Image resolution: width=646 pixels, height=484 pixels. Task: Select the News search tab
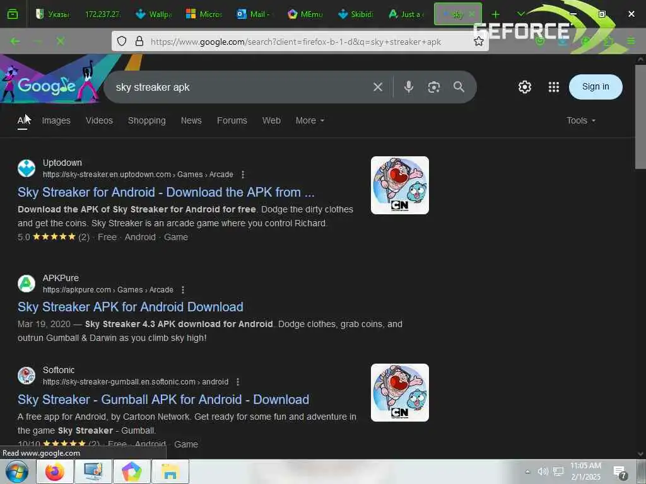tap(191, 120)
